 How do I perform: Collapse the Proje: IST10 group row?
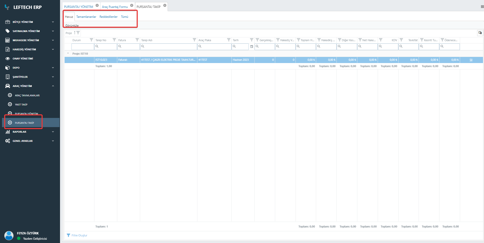68,54
